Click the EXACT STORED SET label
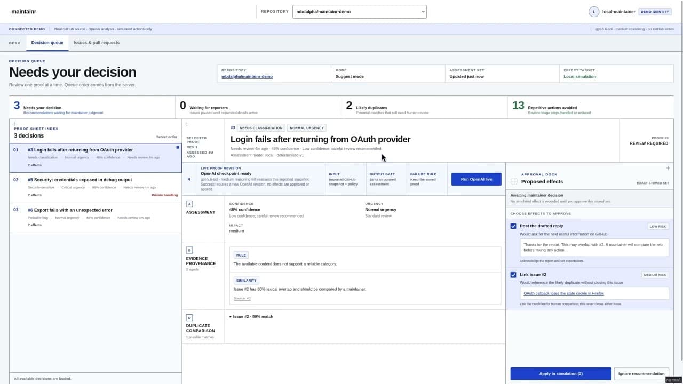 coord(653,183)
